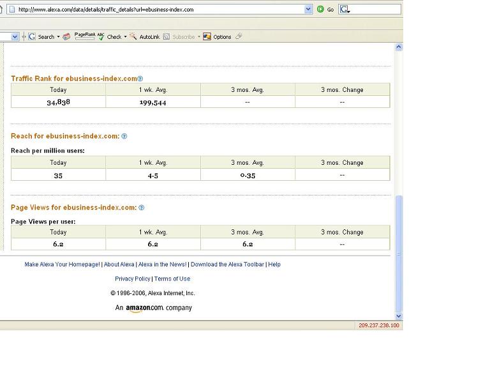Click Reach 1 wk avg value 4.5
490x368 pixels.
coord(153,176)
